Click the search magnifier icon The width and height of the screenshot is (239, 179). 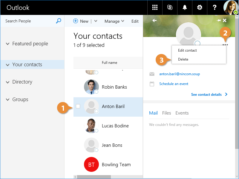[59, 21]
